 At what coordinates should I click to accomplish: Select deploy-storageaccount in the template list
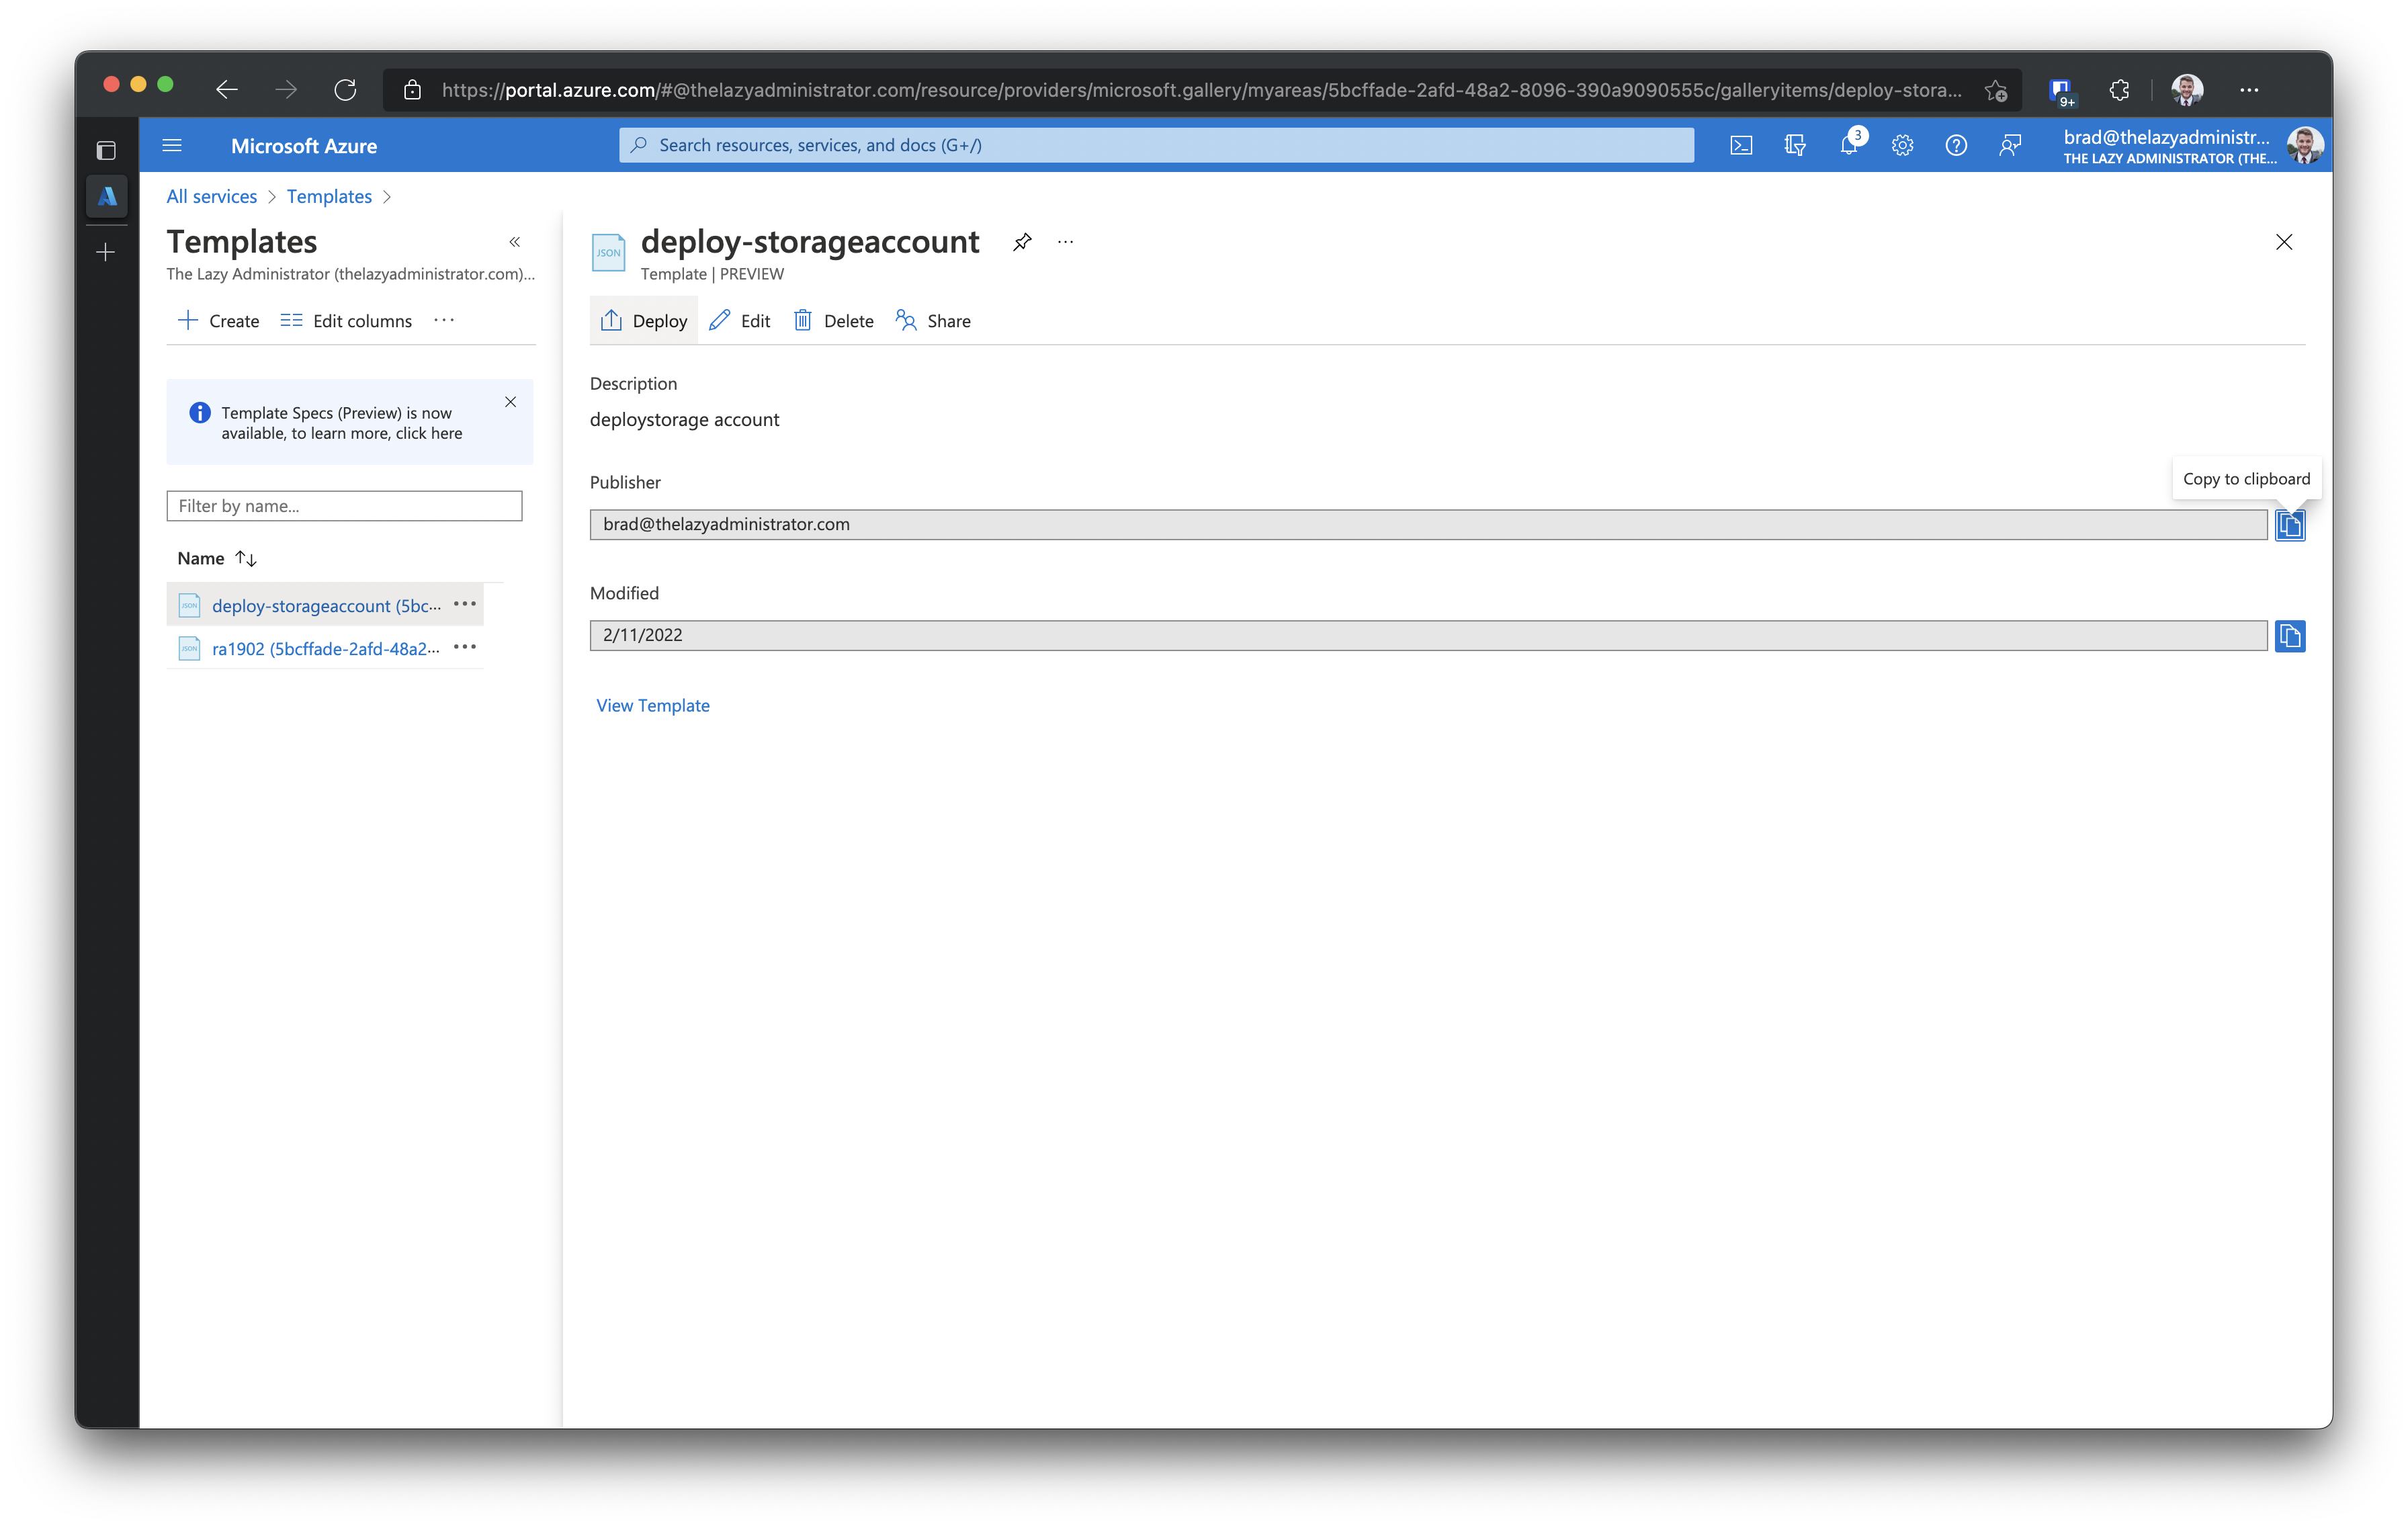click(x=326, y=605)
